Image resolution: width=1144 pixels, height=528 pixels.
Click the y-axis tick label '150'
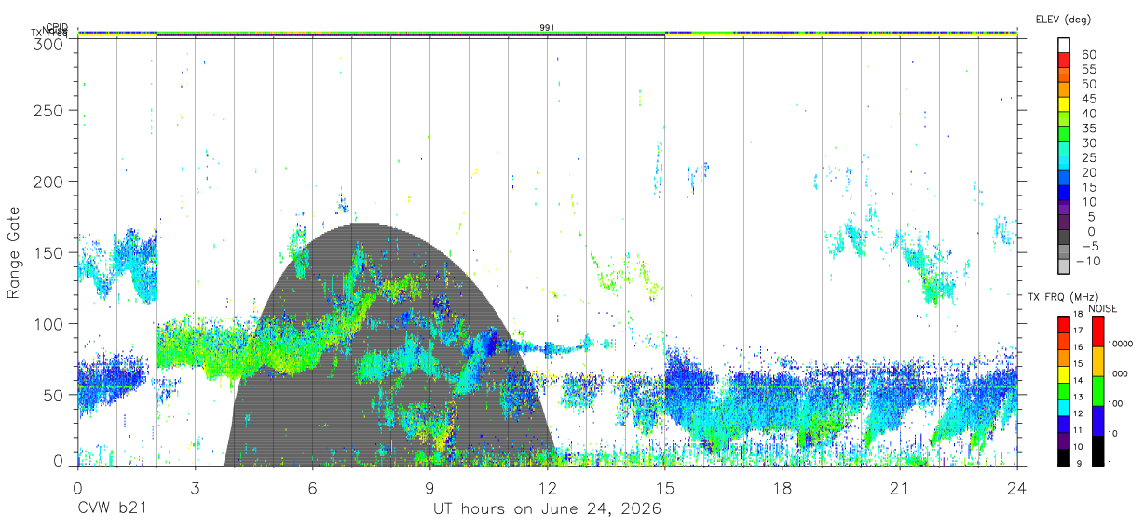pos(48,252)
